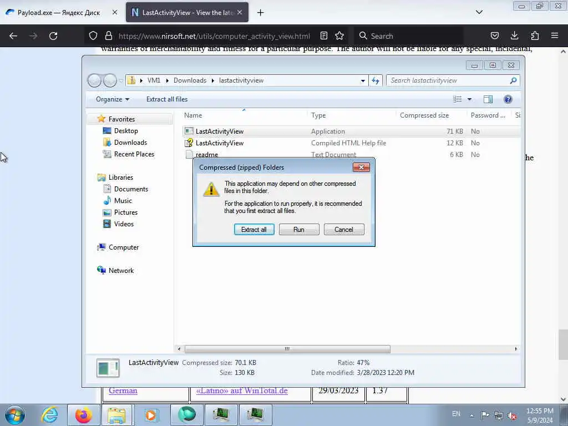Select LastActivityView Application file
The image size is (568, 426).
pos(351,131)
